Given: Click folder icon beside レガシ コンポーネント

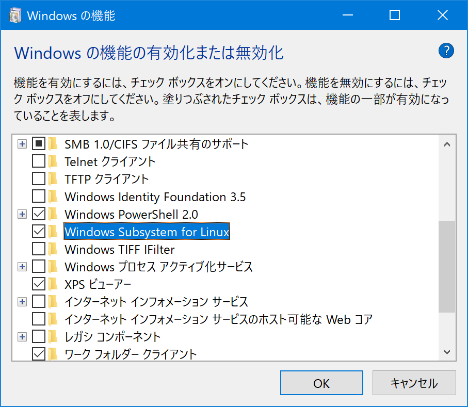Looking at the screenshot, I should click(53, 337).
